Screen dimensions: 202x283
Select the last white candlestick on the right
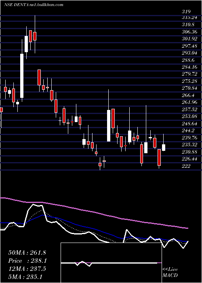click(164, 148)
